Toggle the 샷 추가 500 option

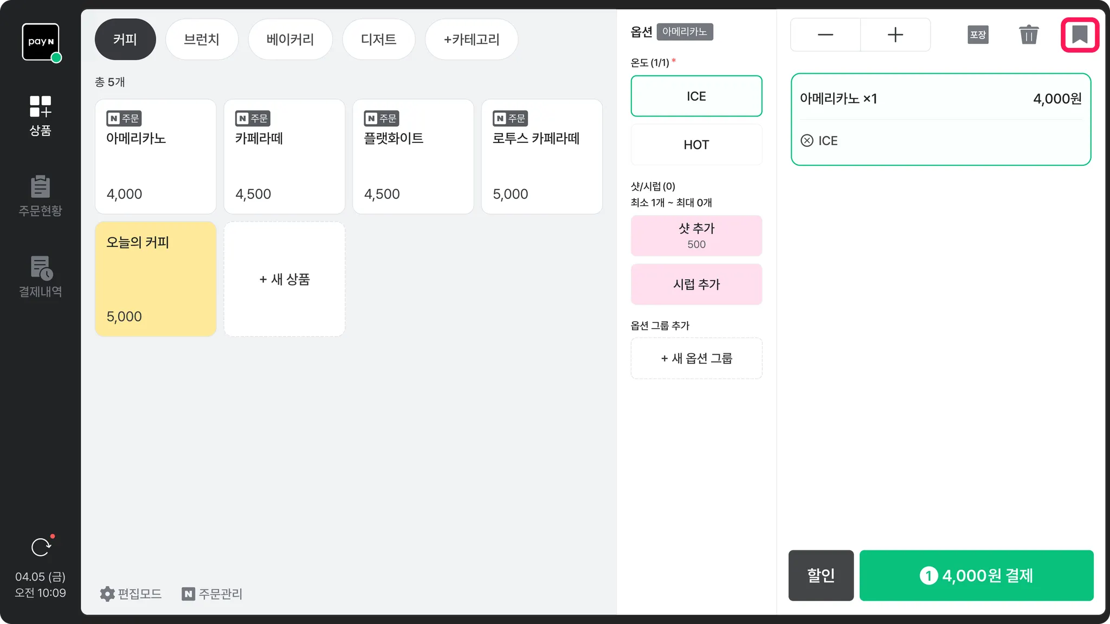pyautogui.click(x=696, y=236)
